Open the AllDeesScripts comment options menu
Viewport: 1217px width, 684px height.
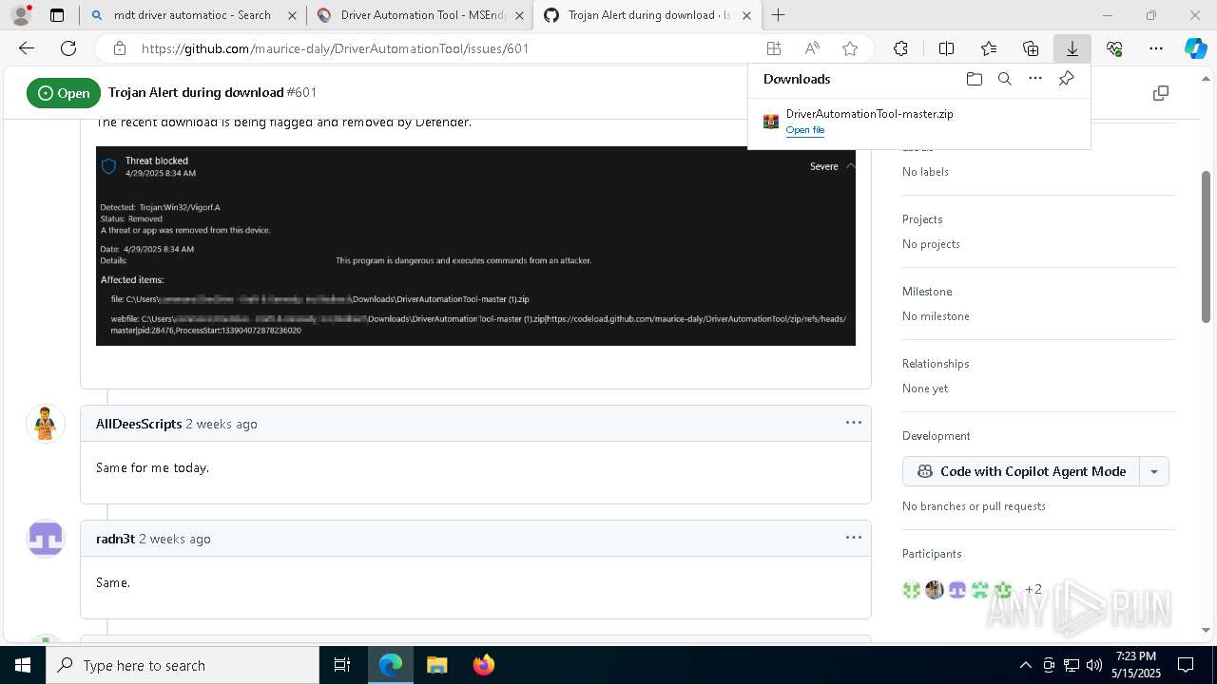854,423
